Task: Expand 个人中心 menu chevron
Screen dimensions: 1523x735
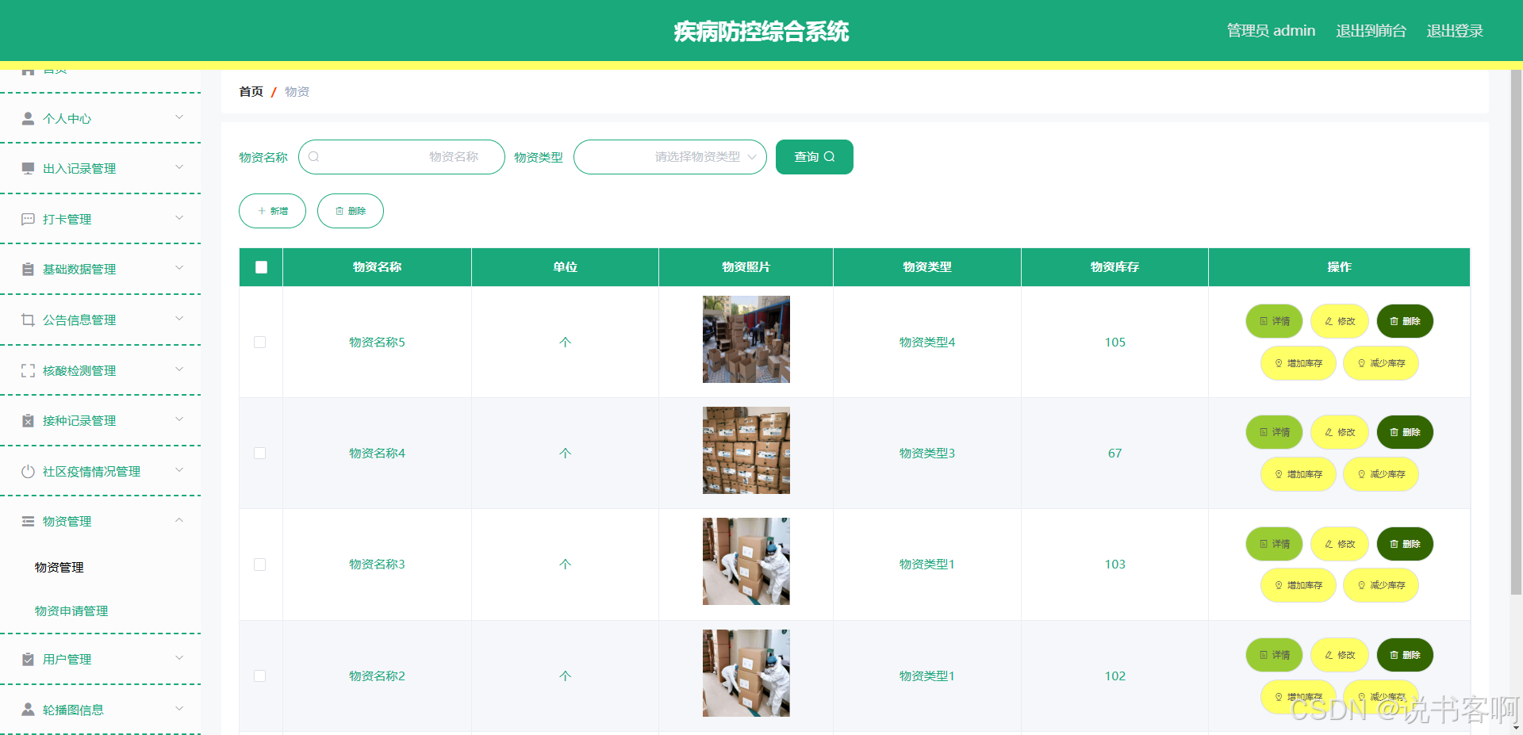Action: tap(179, 117)
